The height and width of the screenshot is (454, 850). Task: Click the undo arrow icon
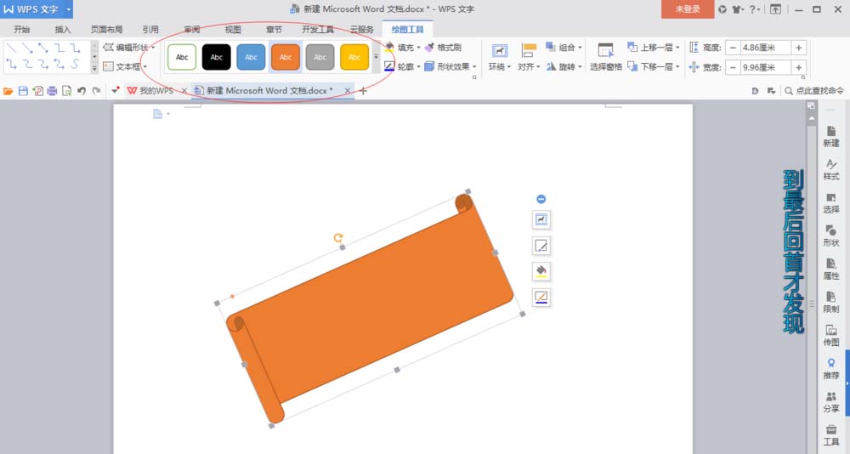click(82, 90)
